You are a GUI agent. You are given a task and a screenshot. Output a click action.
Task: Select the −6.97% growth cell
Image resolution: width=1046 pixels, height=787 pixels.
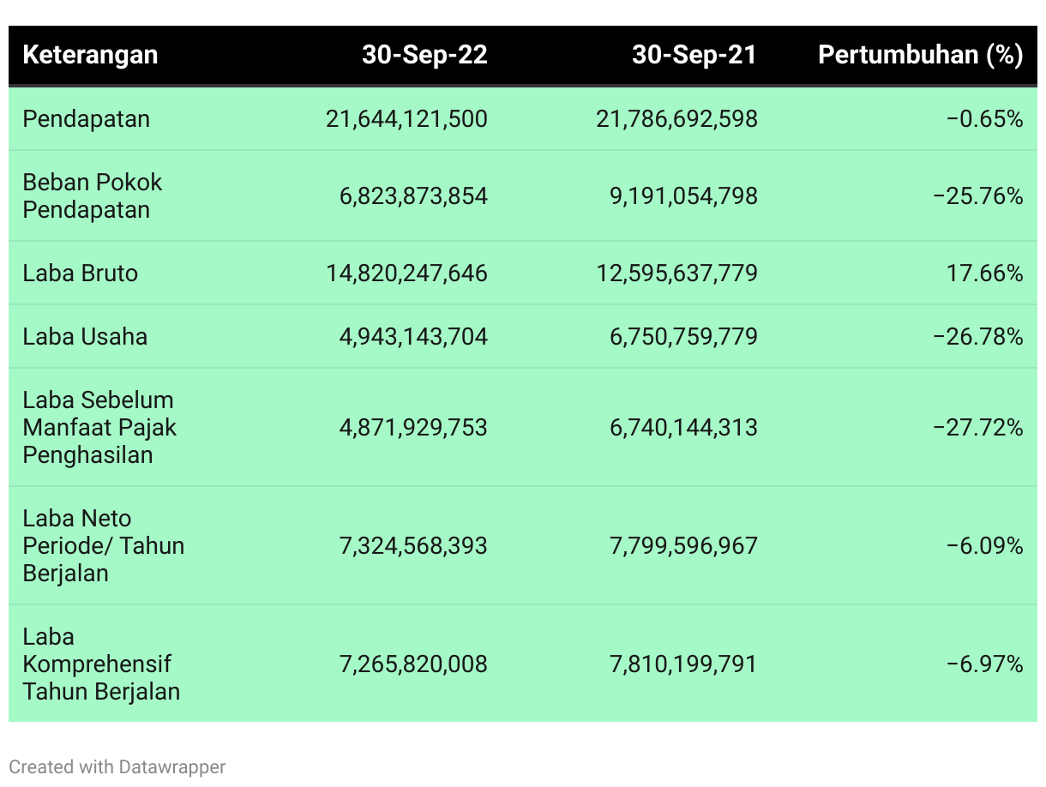(985, 664)
